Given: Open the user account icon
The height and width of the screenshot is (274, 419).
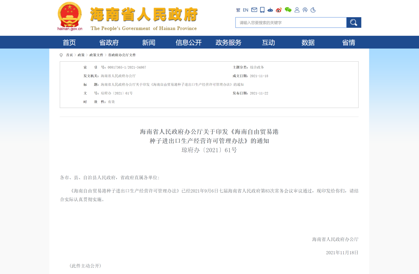Looking at the screenshot, I should (x=297, y=10).
